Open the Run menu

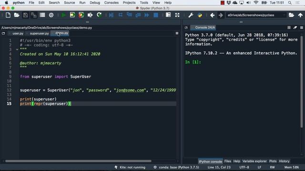click(x=82, y=3)
